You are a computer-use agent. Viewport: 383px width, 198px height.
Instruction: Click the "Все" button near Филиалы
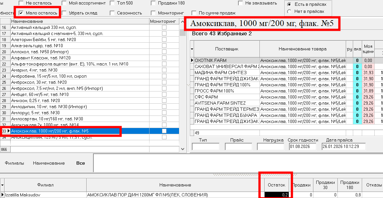coord(80,163)
